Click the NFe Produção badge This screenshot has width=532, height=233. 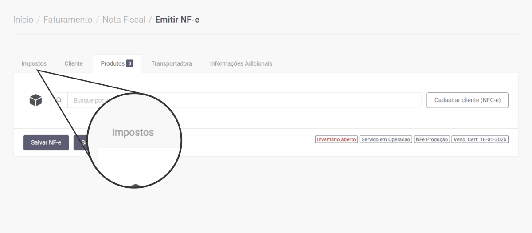tap(432, 139)
